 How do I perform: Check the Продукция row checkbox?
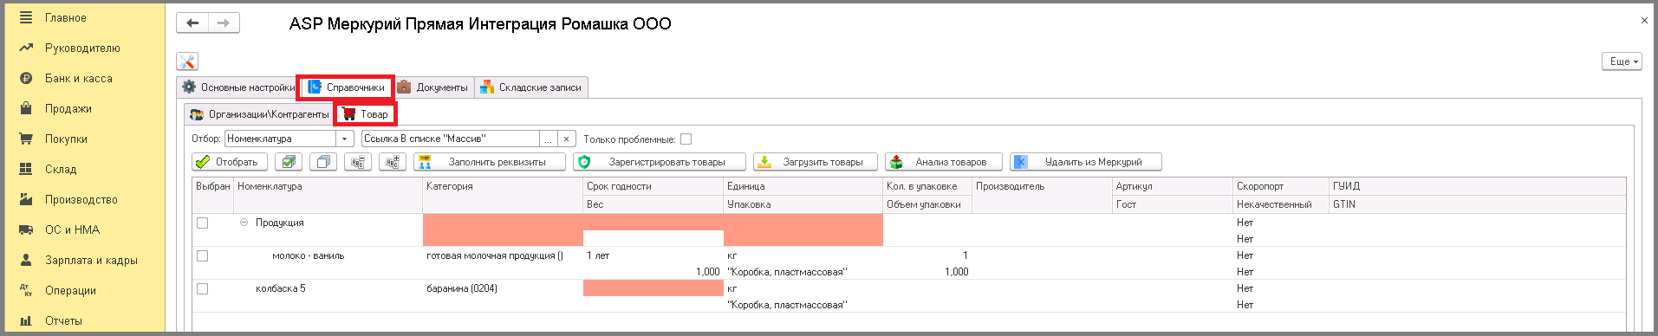click(203, 223)
